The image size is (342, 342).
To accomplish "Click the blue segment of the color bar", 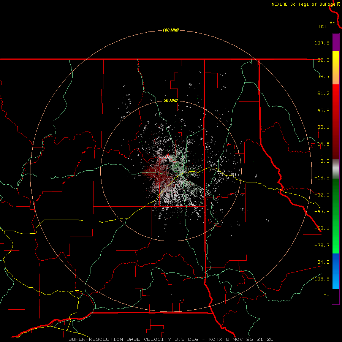I will (x=336, y=271).
